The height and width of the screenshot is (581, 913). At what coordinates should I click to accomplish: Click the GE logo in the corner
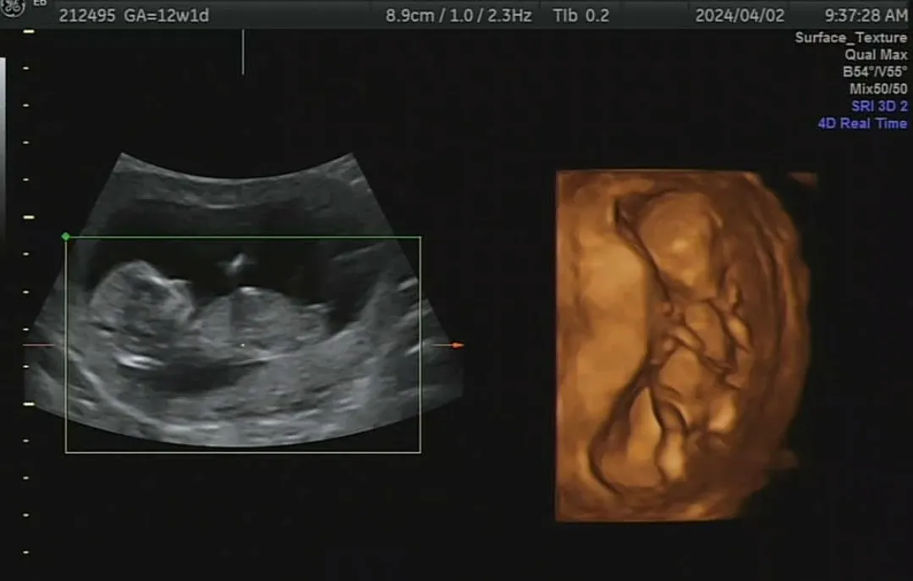click(x=12, y=8)
